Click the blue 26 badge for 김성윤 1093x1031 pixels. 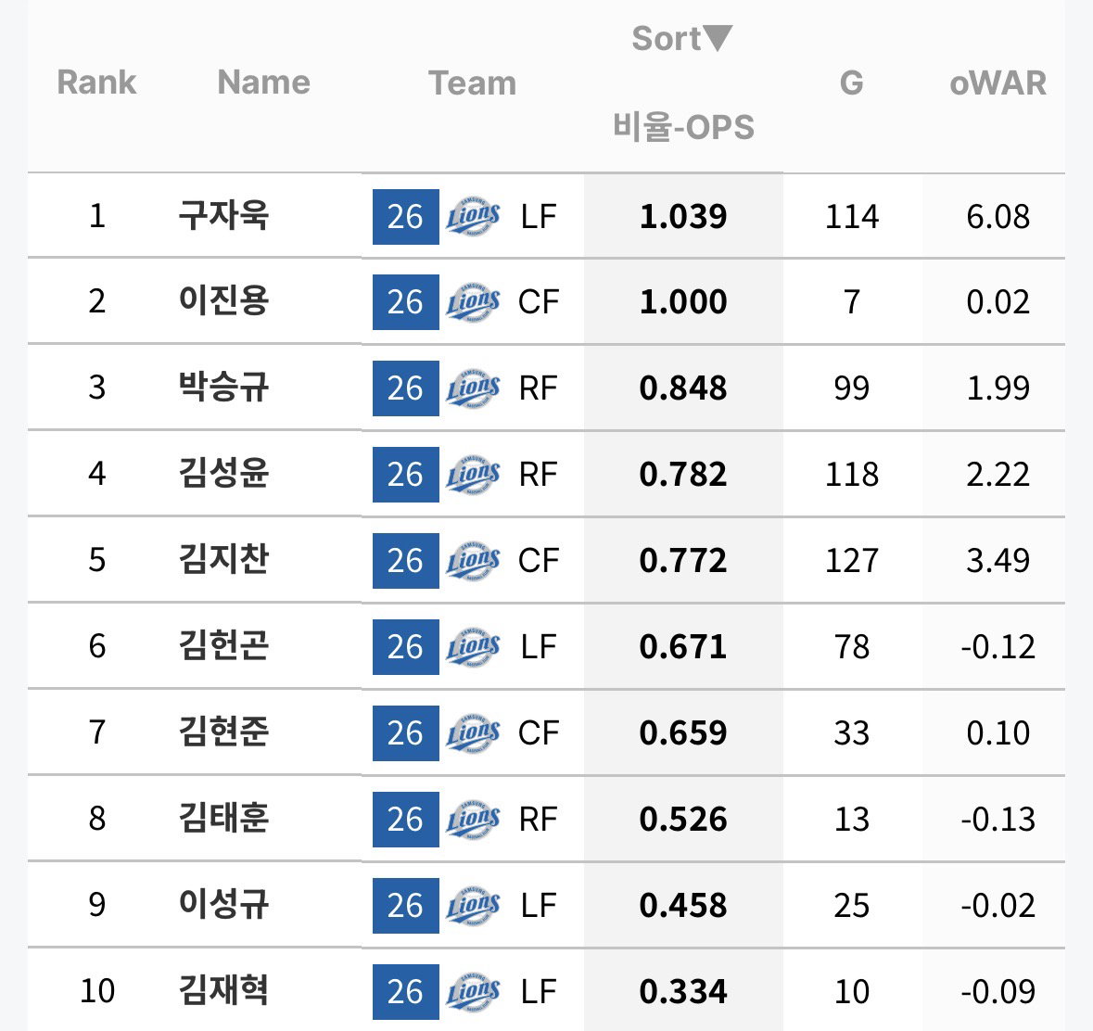[x=406, y=475]
